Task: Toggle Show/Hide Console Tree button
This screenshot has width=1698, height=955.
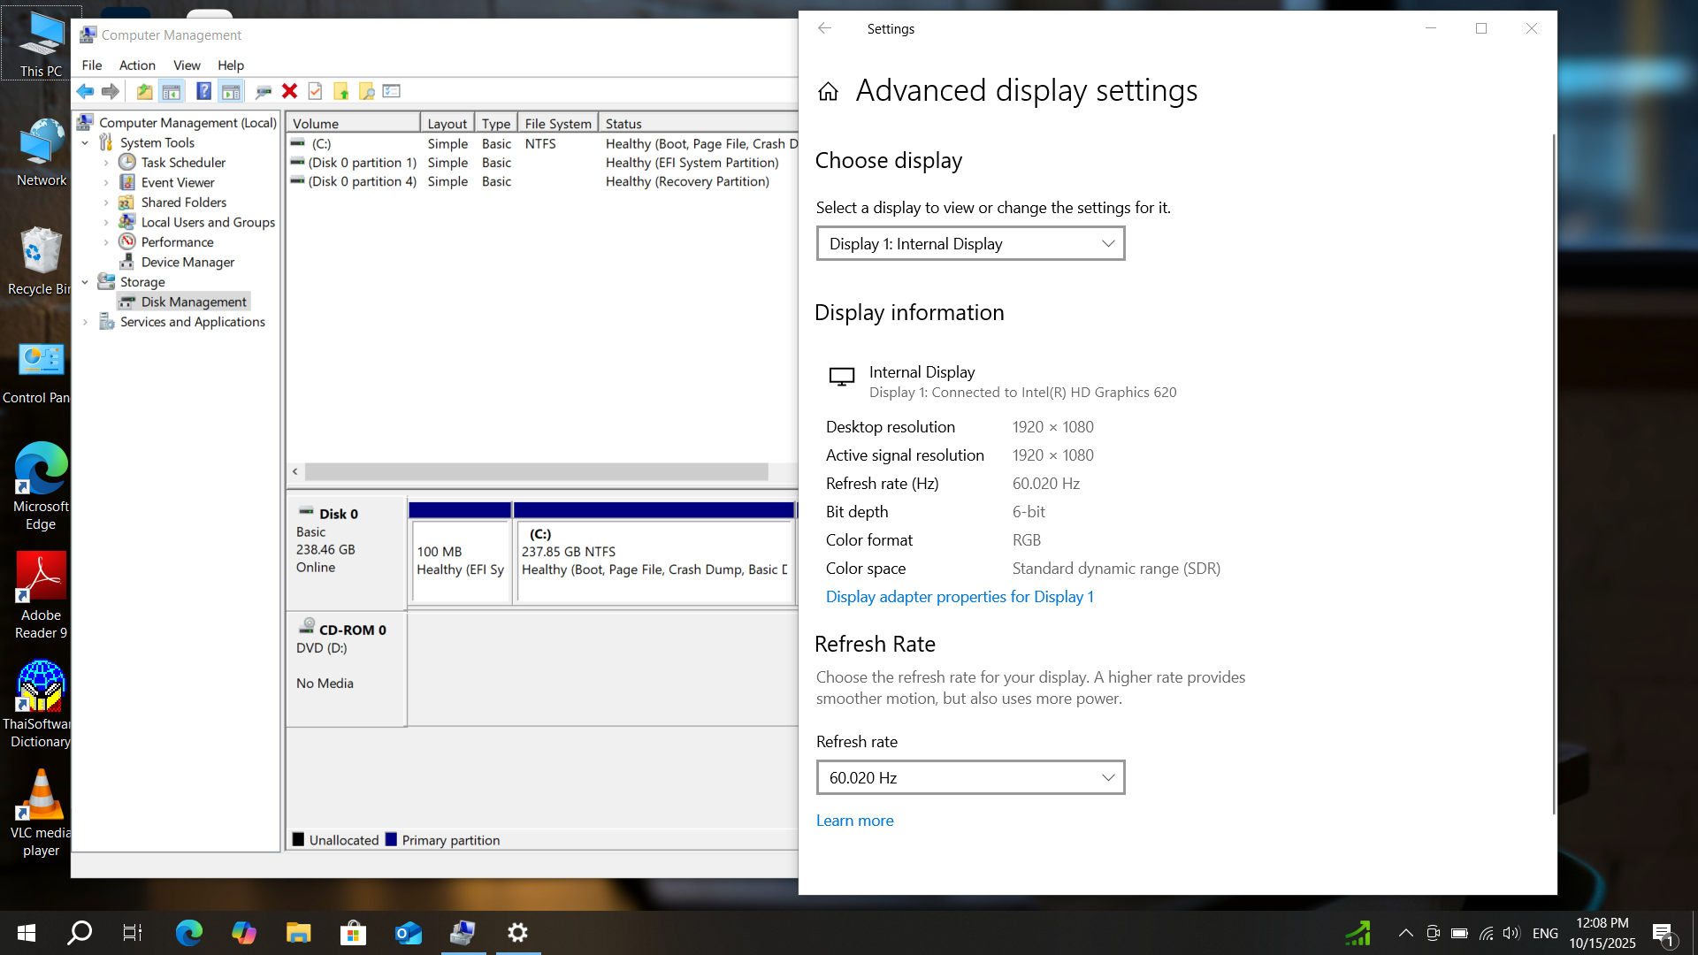Action: point(172,91)
